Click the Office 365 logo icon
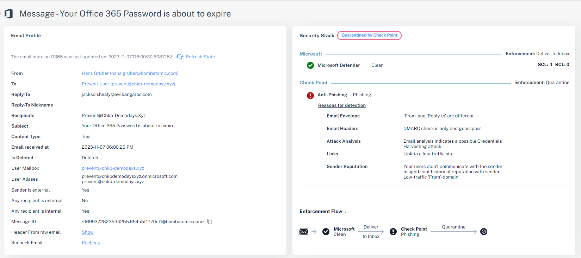581x258 pixels. coord(9,14)
